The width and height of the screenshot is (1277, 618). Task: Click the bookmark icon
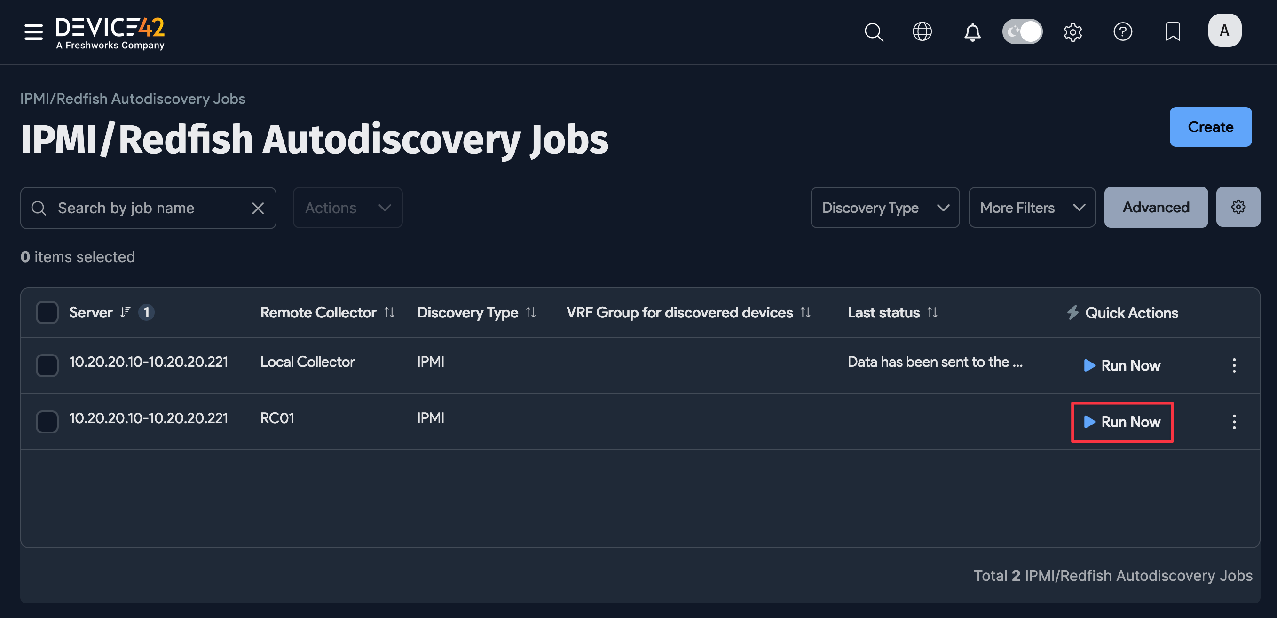(x=1173, y=31)
